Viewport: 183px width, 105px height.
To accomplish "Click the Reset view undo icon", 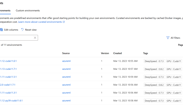I will click(x=22, y=30).
